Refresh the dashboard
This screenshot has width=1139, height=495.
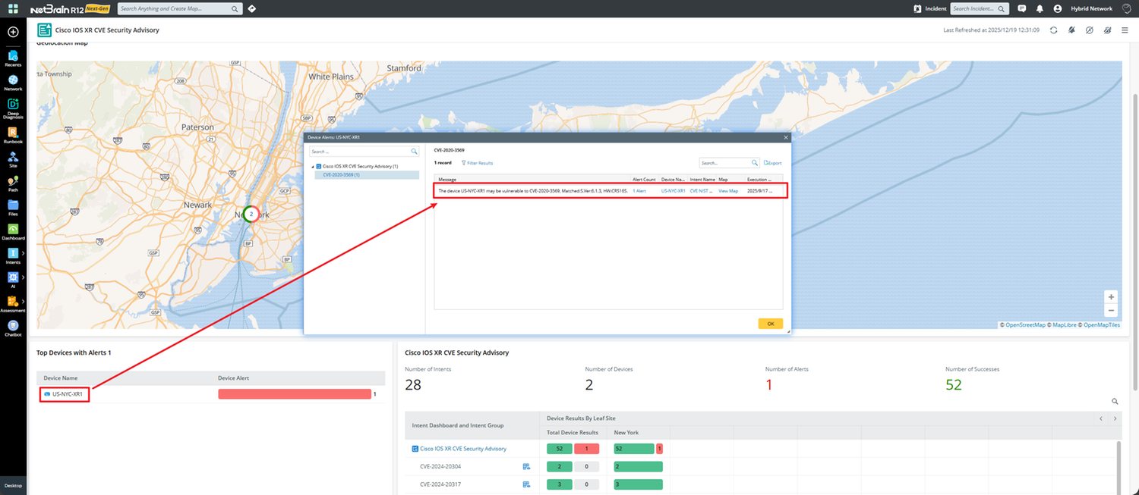coord(1053,30)
